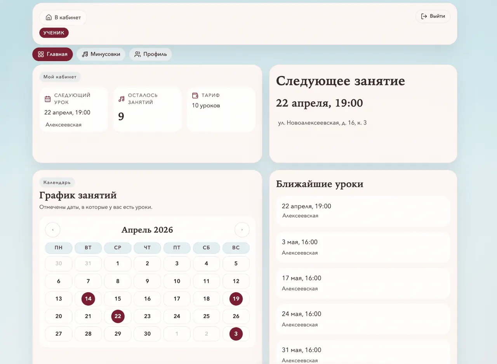Click the home icon in 'В кабинет'

point(49,17)
